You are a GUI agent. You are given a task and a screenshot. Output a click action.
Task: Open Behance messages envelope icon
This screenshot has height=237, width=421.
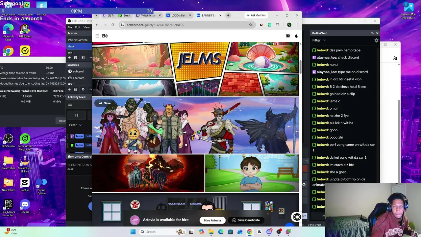tap(288, 36)
